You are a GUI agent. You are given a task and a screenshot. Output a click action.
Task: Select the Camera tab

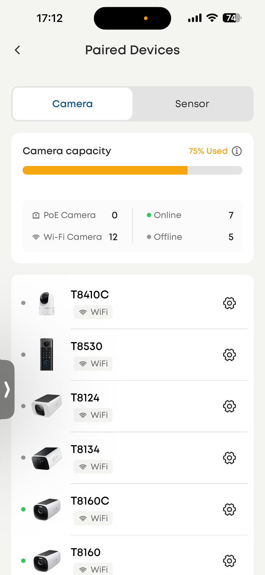73,104
